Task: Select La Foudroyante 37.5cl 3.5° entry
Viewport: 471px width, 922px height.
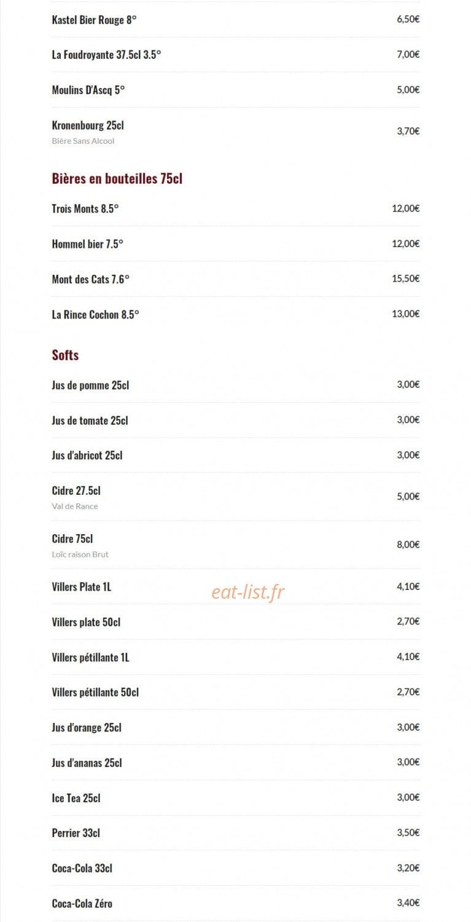Action: (236, 55)
